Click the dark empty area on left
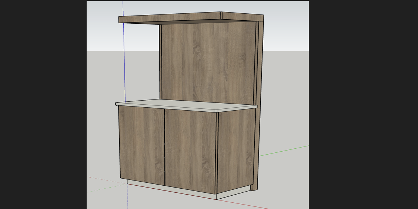The image size is (418, 209). pos(43,104)
